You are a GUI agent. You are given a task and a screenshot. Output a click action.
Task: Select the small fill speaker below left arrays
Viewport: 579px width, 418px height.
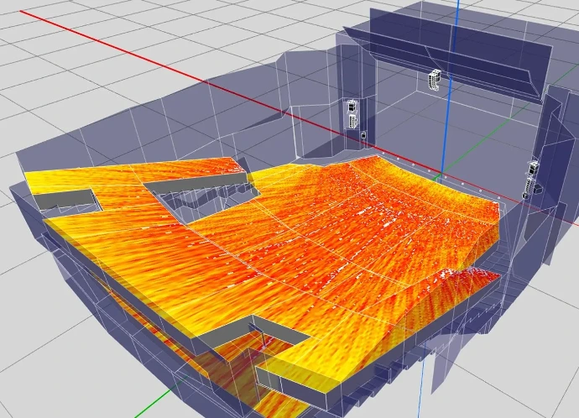pos(363,135)
